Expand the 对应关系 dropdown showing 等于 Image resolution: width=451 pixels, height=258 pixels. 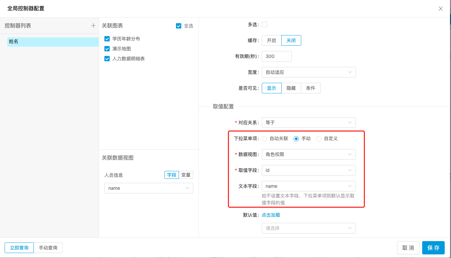coord(309,123)
